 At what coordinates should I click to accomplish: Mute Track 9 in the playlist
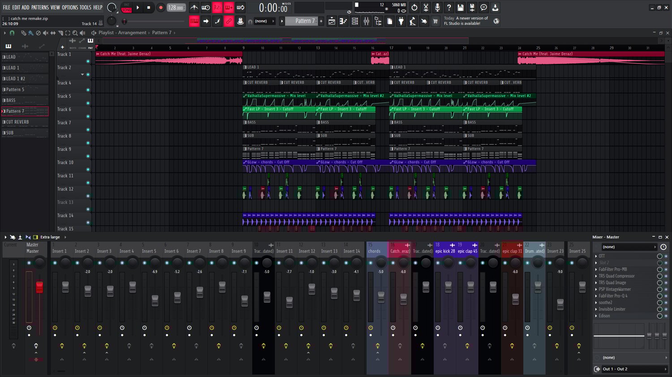[88, 156]
